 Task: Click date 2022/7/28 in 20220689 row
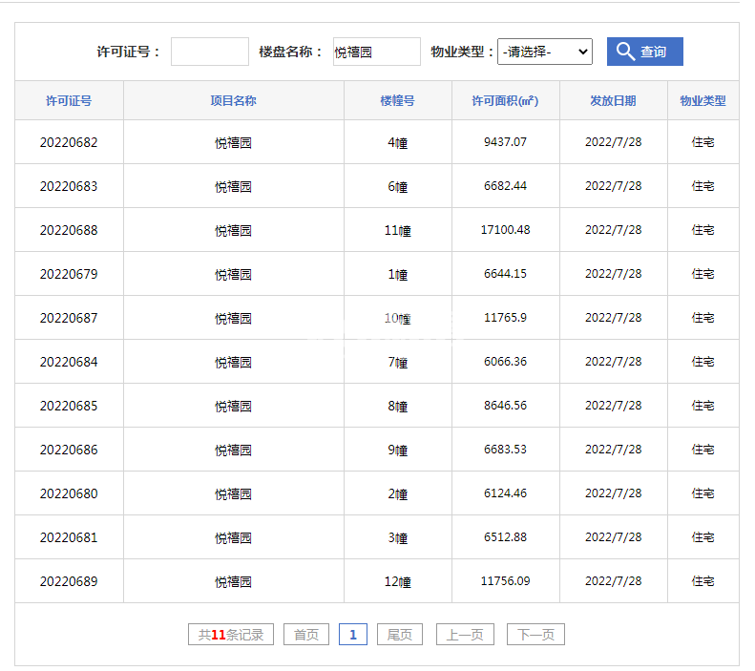tap(613, 581)
